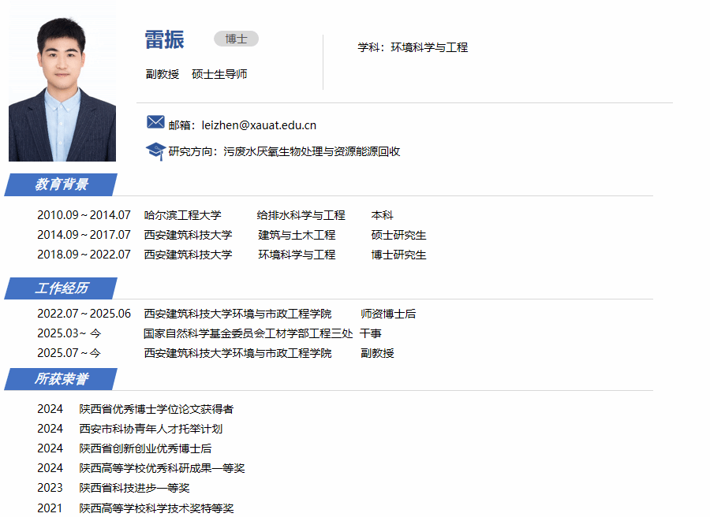This screenshot has height=517, width=710.
Task: Select the 2014.09～2017.07 master's education row
Action: click(x=84, y=235)
